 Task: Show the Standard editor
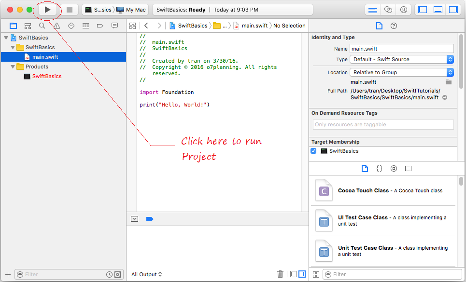pos(373,10)
